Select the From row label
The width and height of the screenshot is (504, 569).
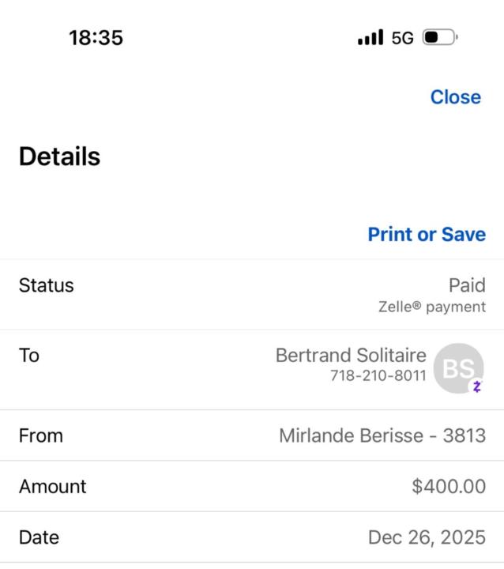(40, 435)
